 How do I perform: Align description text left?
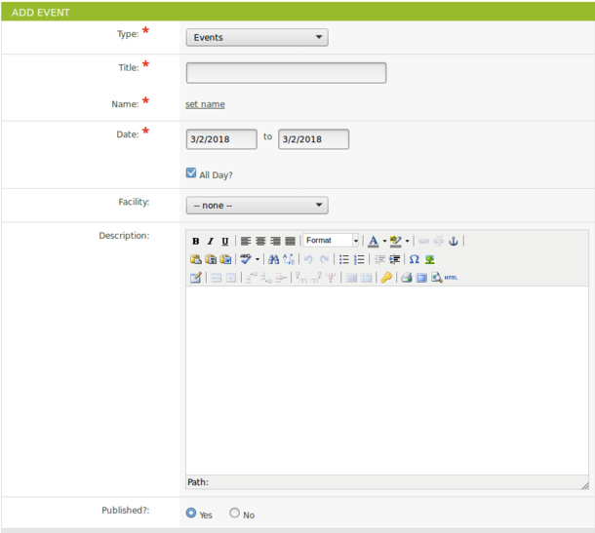pos(246,241)
